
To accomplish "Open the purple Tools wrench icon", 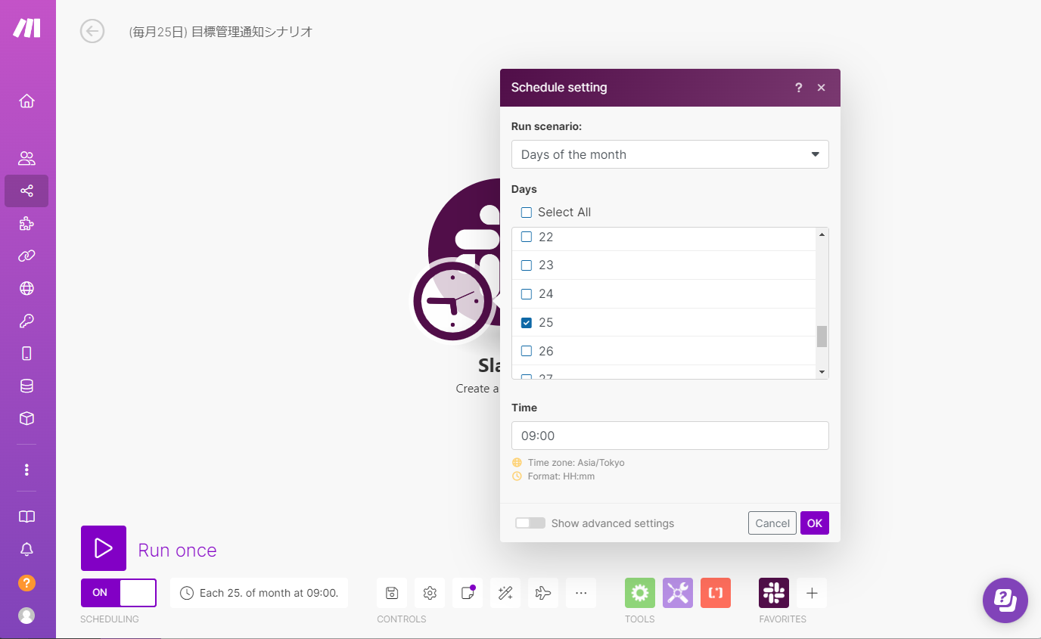I will click(x=678, y=593).
